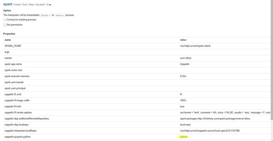Click the green status dot beside spark
Screen dimensions: 273x141
pyautogui.click(x=50, y=5)
